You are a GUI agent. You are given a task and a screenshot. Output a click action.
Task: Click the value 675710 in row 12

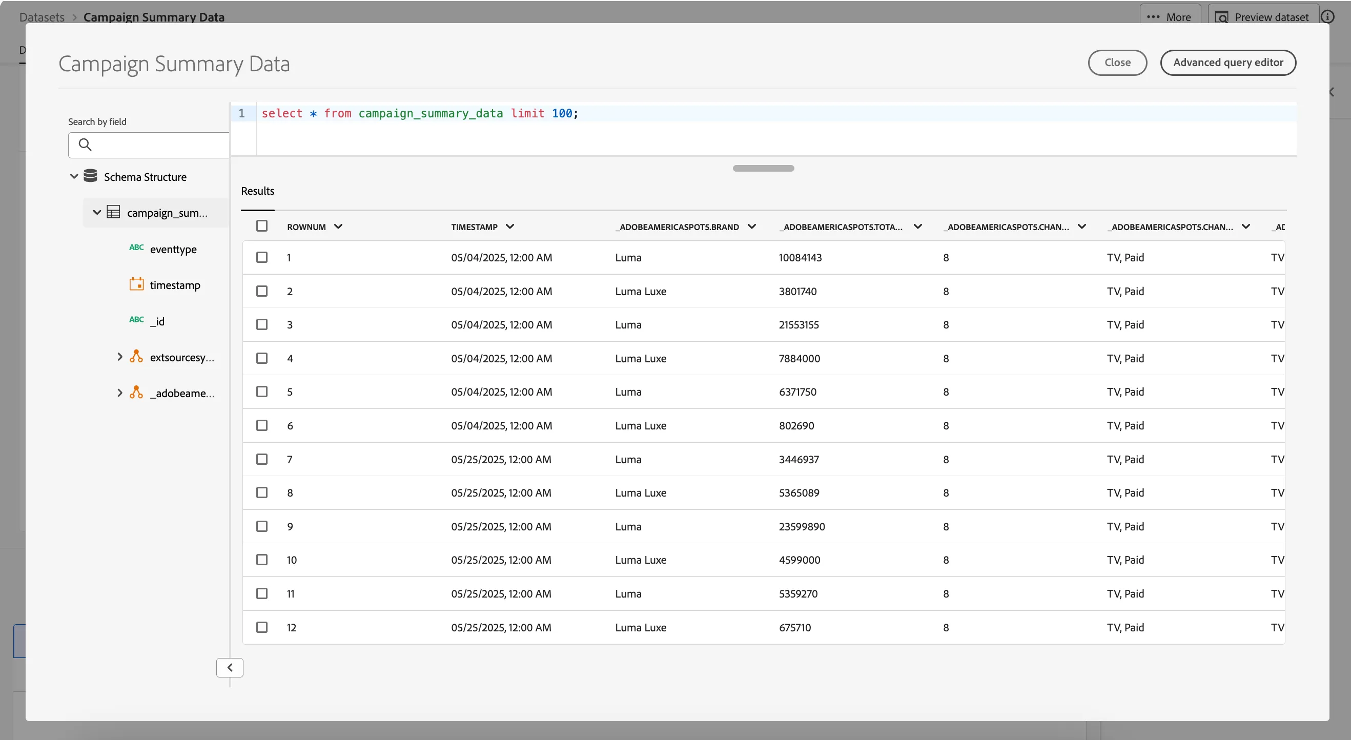[795, 627]
